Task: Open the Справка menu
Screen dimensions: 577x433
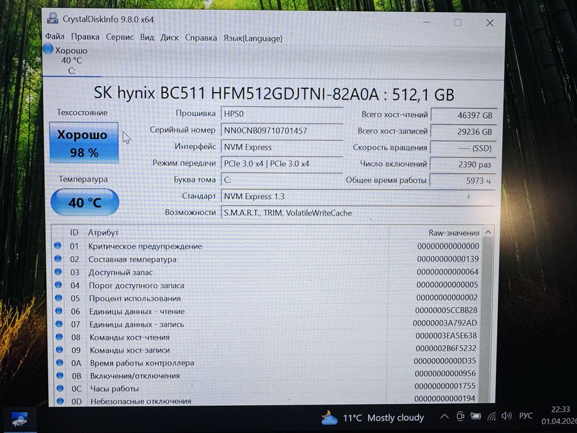Action: 200,38
